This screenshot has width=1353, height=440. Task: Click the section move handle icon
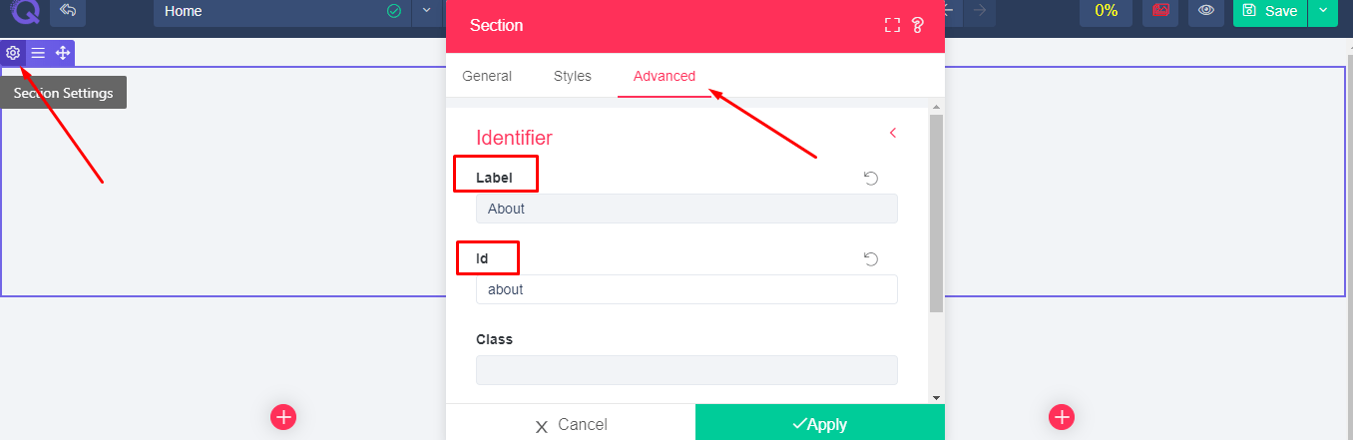click(x=62, y=53)
